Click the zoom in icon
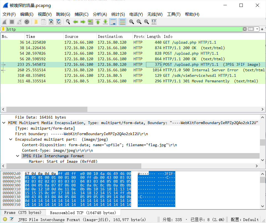The height and width of the screenshot is (223, 266). coord(132,22)
